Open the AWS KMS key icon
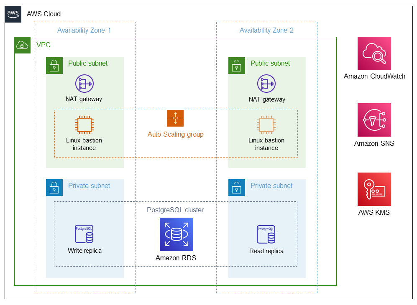The width and height of the screenshot is (417, 305). coord(374,189)
